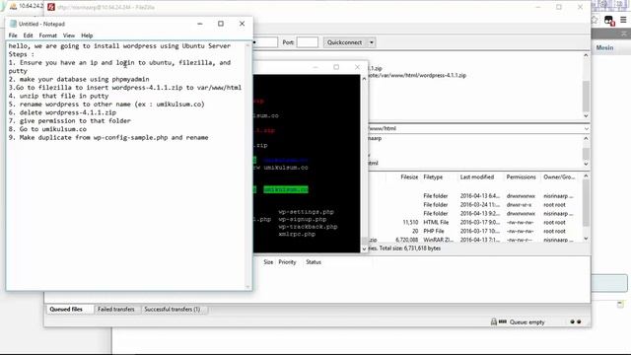Switch to the Failed transfers tab
631x355 pixels.
tap(116, 309)
